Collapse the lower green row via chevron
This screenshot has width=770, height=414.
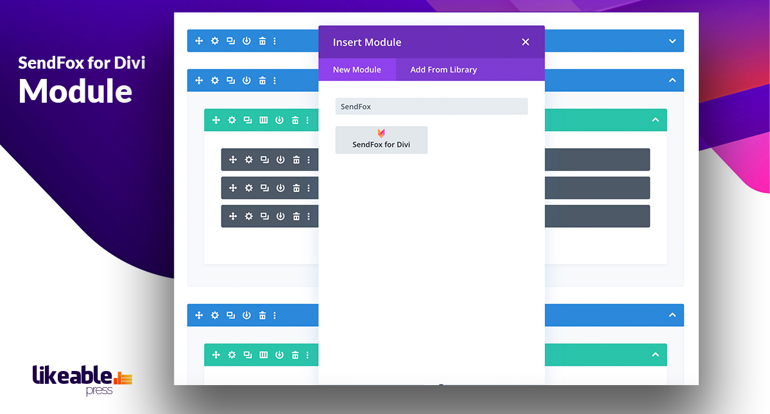coord(655,354)
